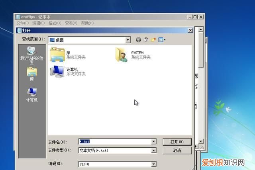This screenshot has width=255, height=170.
Task: Expand the file name dropdown arrow
Action: click(x=154, y=142)
